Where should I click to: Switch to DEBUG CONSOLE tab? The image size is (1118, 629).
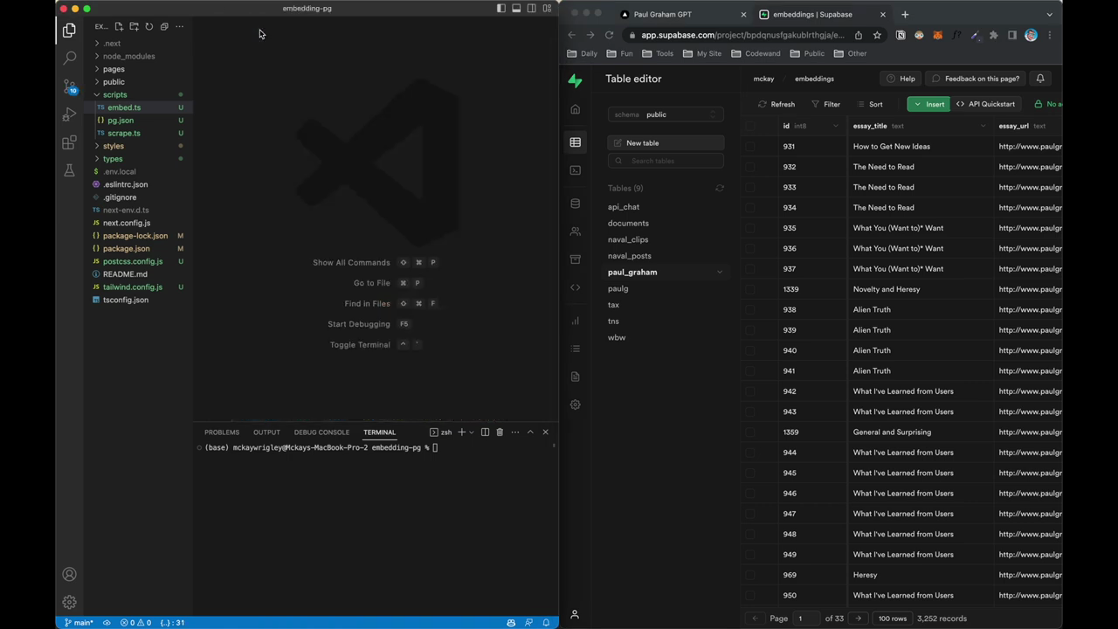point(321,432)
